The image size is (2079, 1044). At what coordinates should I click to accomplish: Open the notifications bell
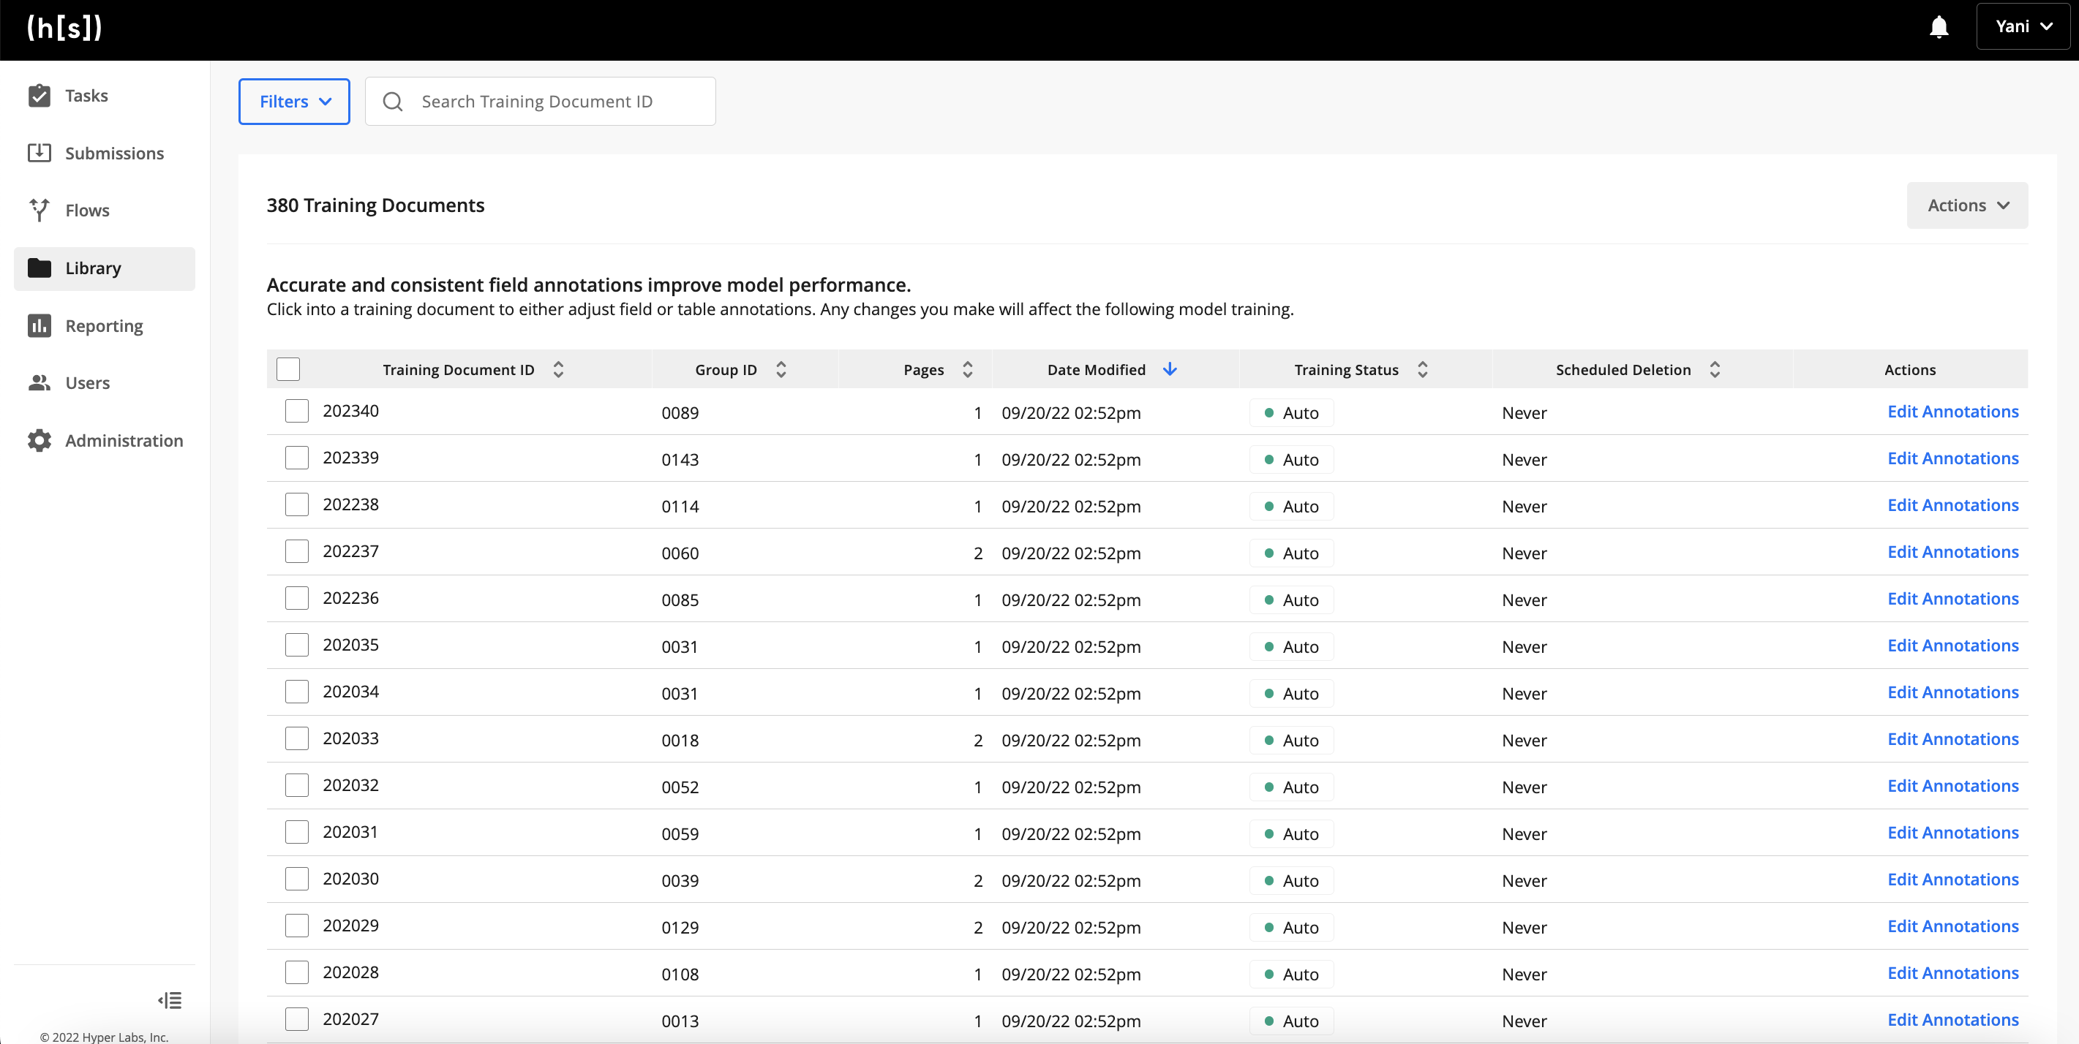pyautogui.click(x=1939, y=28)
